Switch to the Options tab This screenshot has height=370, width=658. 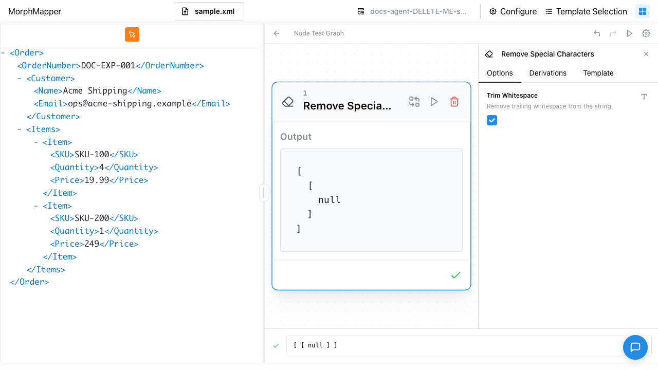point(500,73)
